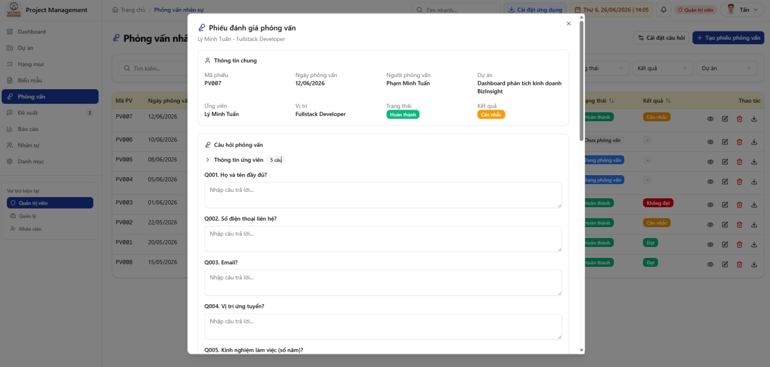The image size is (770, 367).
Task: Download the PV002 interview sheet
Action: [754, 225]
